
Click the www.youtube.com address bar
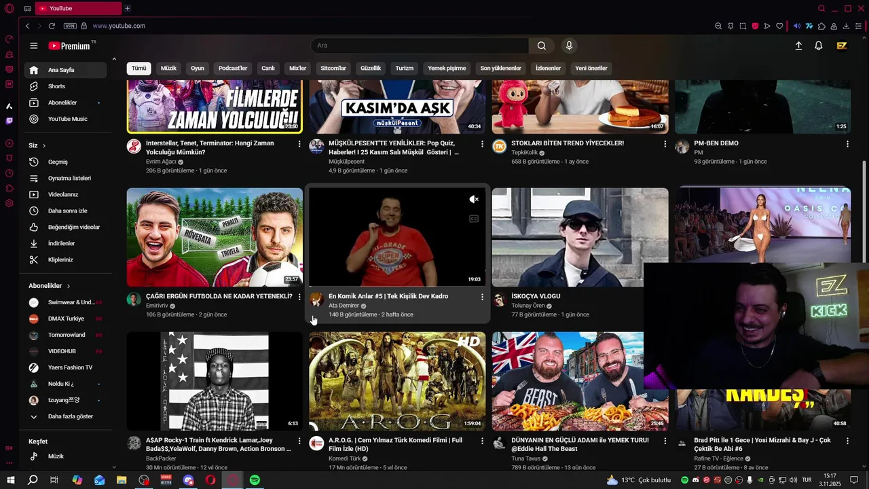(x=119, y=26)
